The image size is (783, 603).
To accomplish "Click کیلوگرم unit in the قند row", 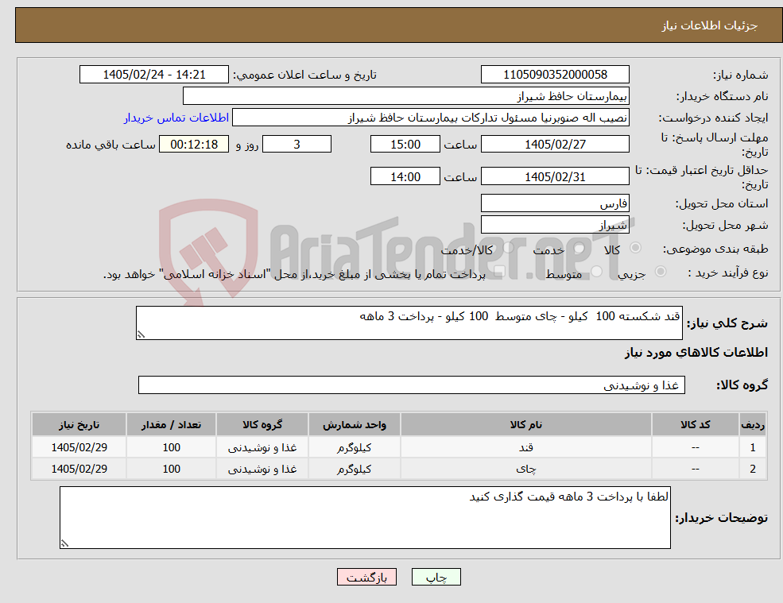I will [354, 447].
